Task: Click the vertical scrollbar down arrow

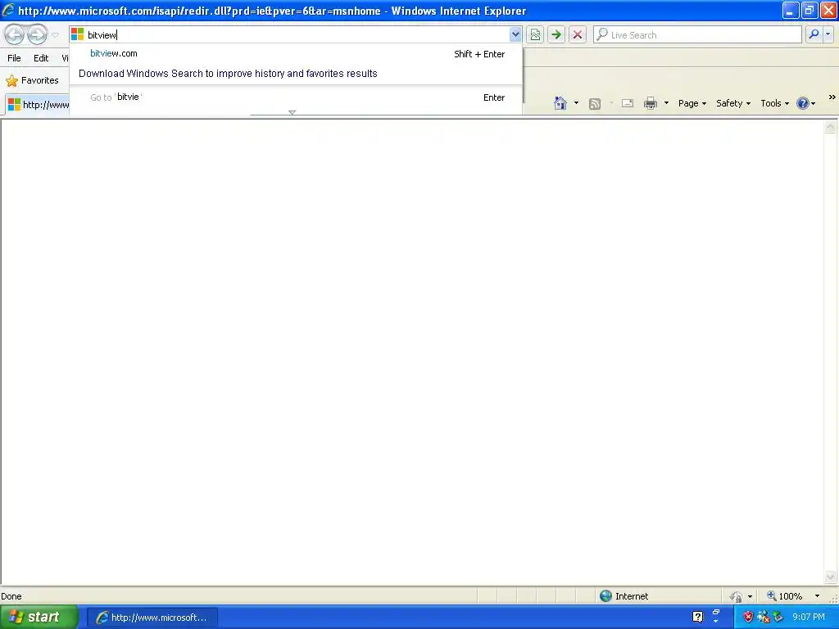Action: [x=830, y=577]
